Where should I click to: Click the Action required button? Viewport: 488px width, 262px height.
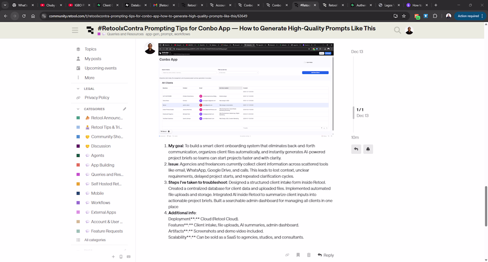click(470, 16)
